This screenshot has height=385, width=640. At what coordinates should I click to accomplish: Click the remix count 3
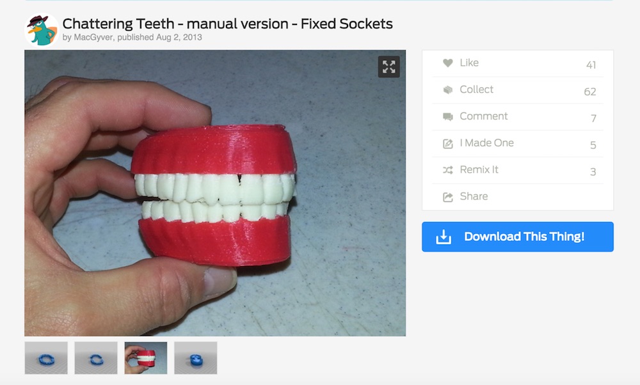[x=593, y=171]
